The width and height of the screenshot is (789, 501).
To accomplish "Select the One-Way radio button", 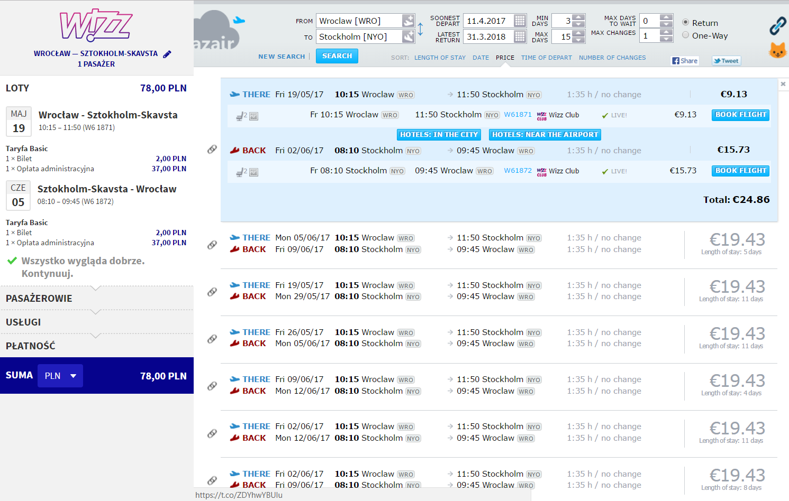I will [686, 35].
